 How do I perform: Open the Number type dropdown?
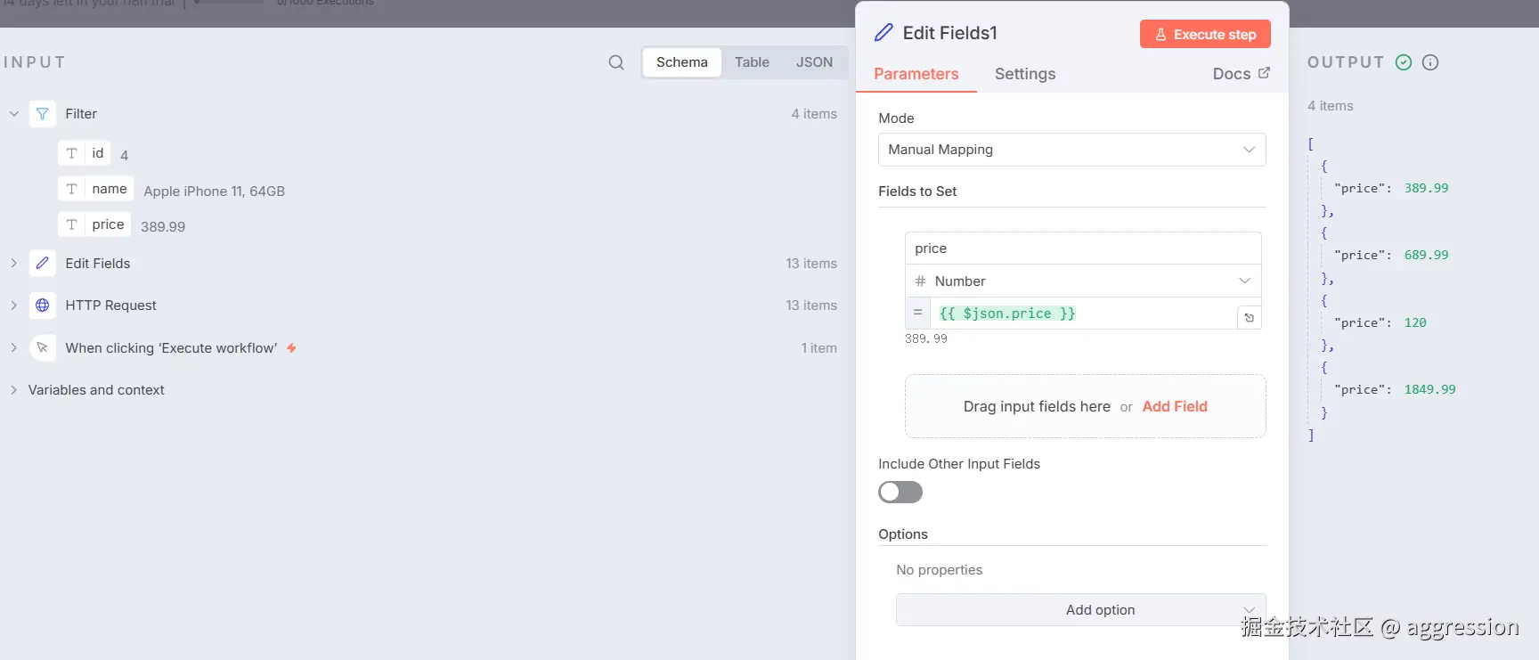1083,281
